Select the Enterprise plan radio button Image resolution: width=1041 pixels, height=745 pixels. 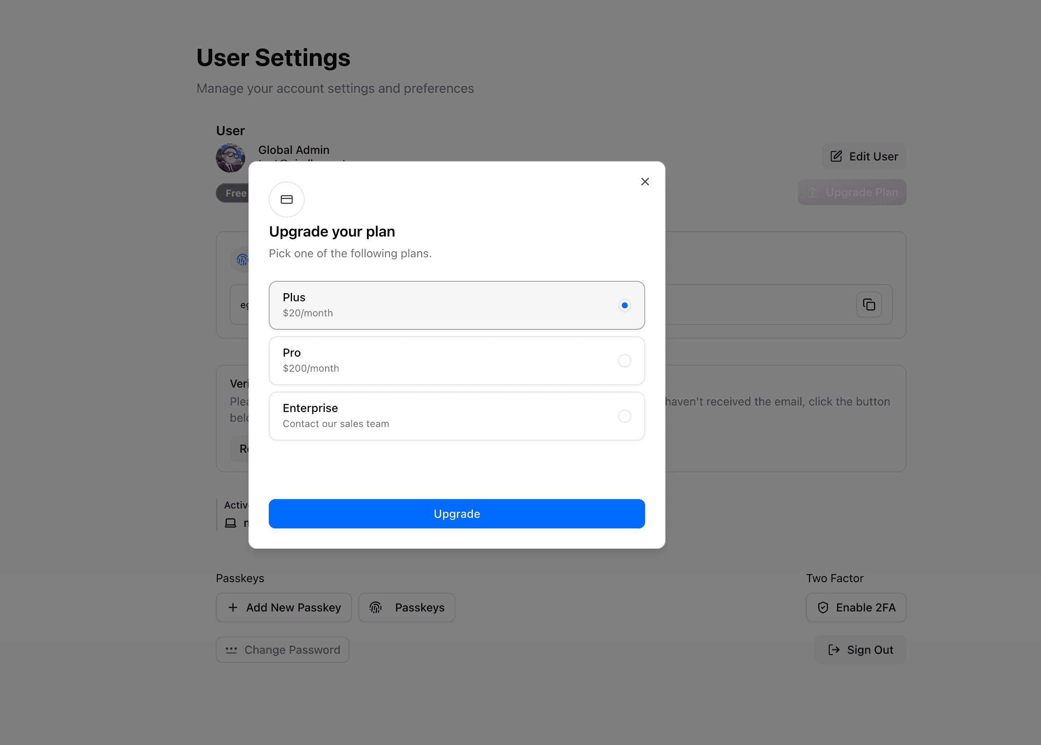[624, 416]
